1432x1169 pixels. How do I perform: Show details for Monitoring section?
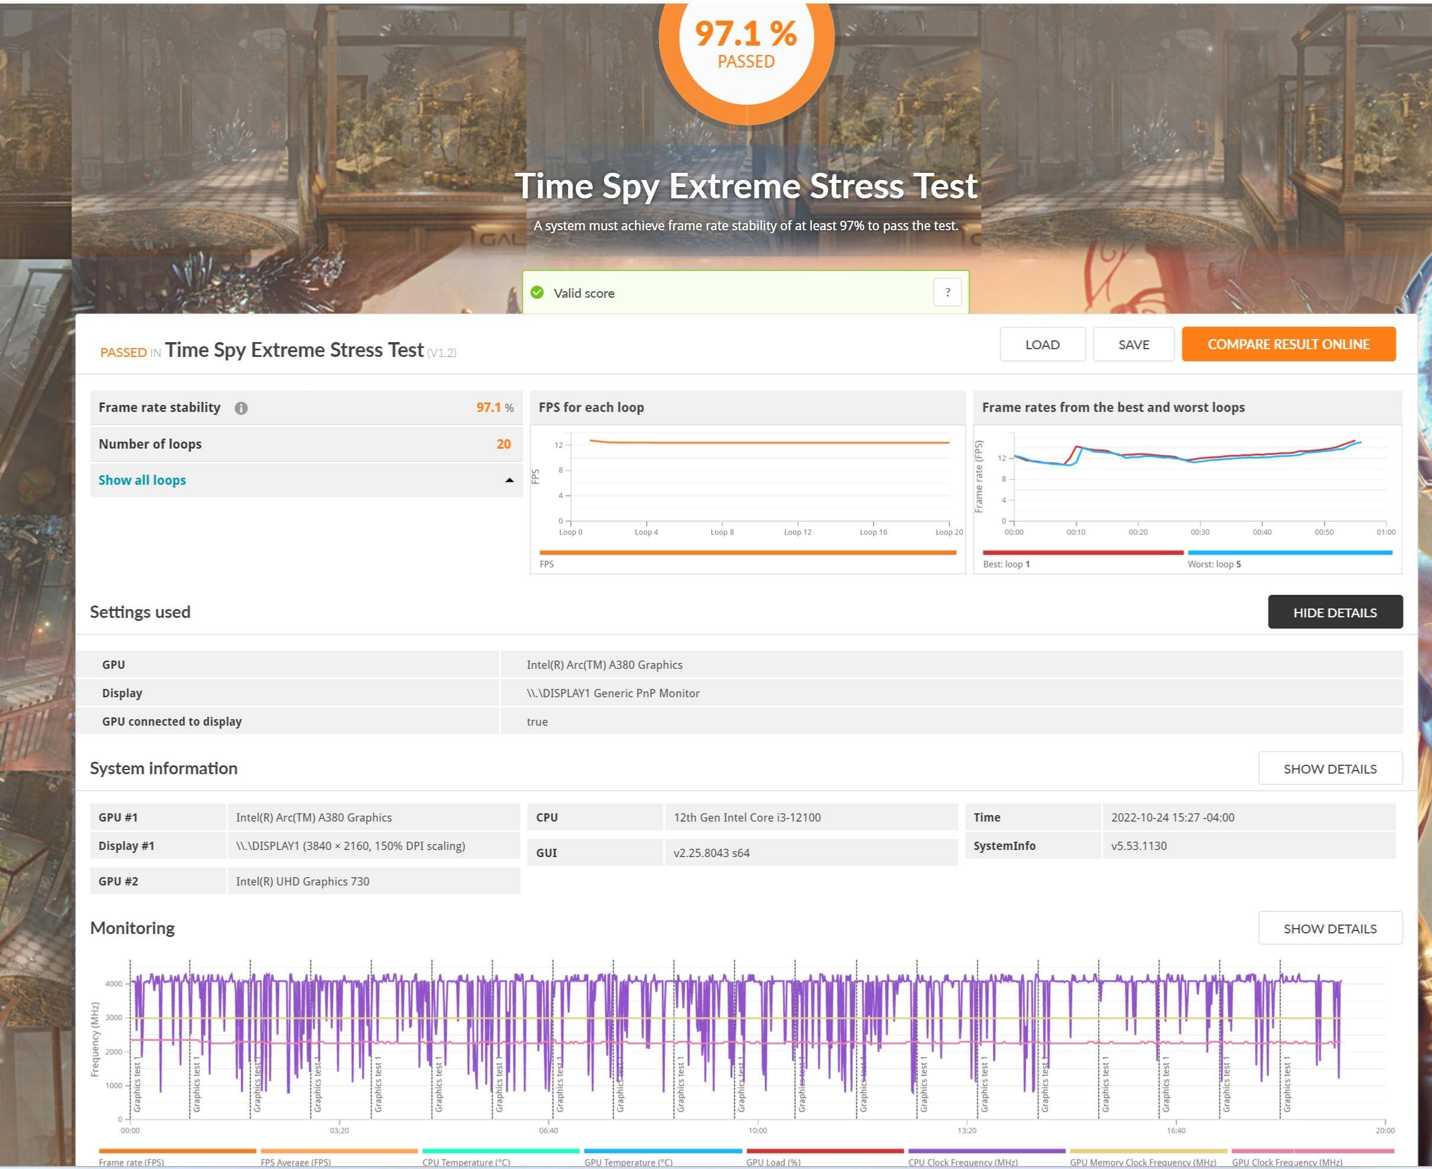(x=1330, y=928)
